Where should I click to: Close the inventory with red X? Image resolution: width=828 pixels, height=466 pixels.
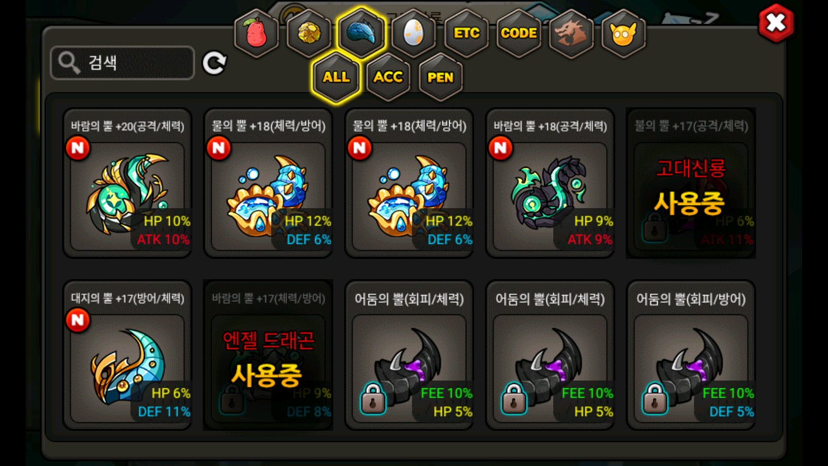776,23
